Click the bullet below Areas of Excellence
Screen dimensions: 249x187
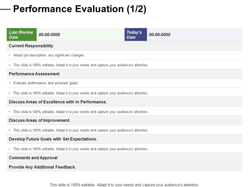tap(81, 112)
